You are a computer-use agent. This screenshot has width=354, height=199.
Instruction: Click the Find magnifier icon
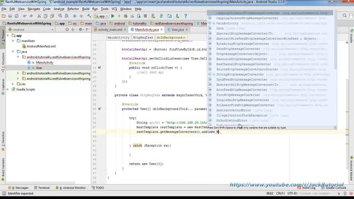60,16
